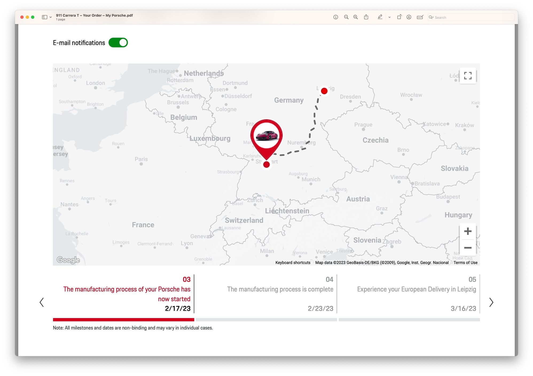Open the Terms of Use link

465,263
